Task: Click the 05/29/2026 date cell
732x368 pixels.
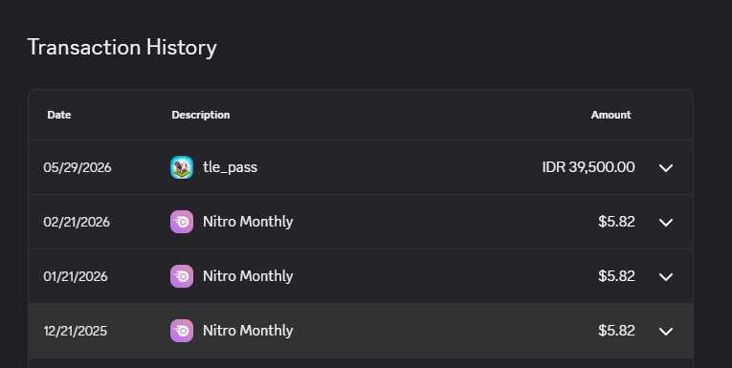Action: pyautogui.click(x=78, y=167)
